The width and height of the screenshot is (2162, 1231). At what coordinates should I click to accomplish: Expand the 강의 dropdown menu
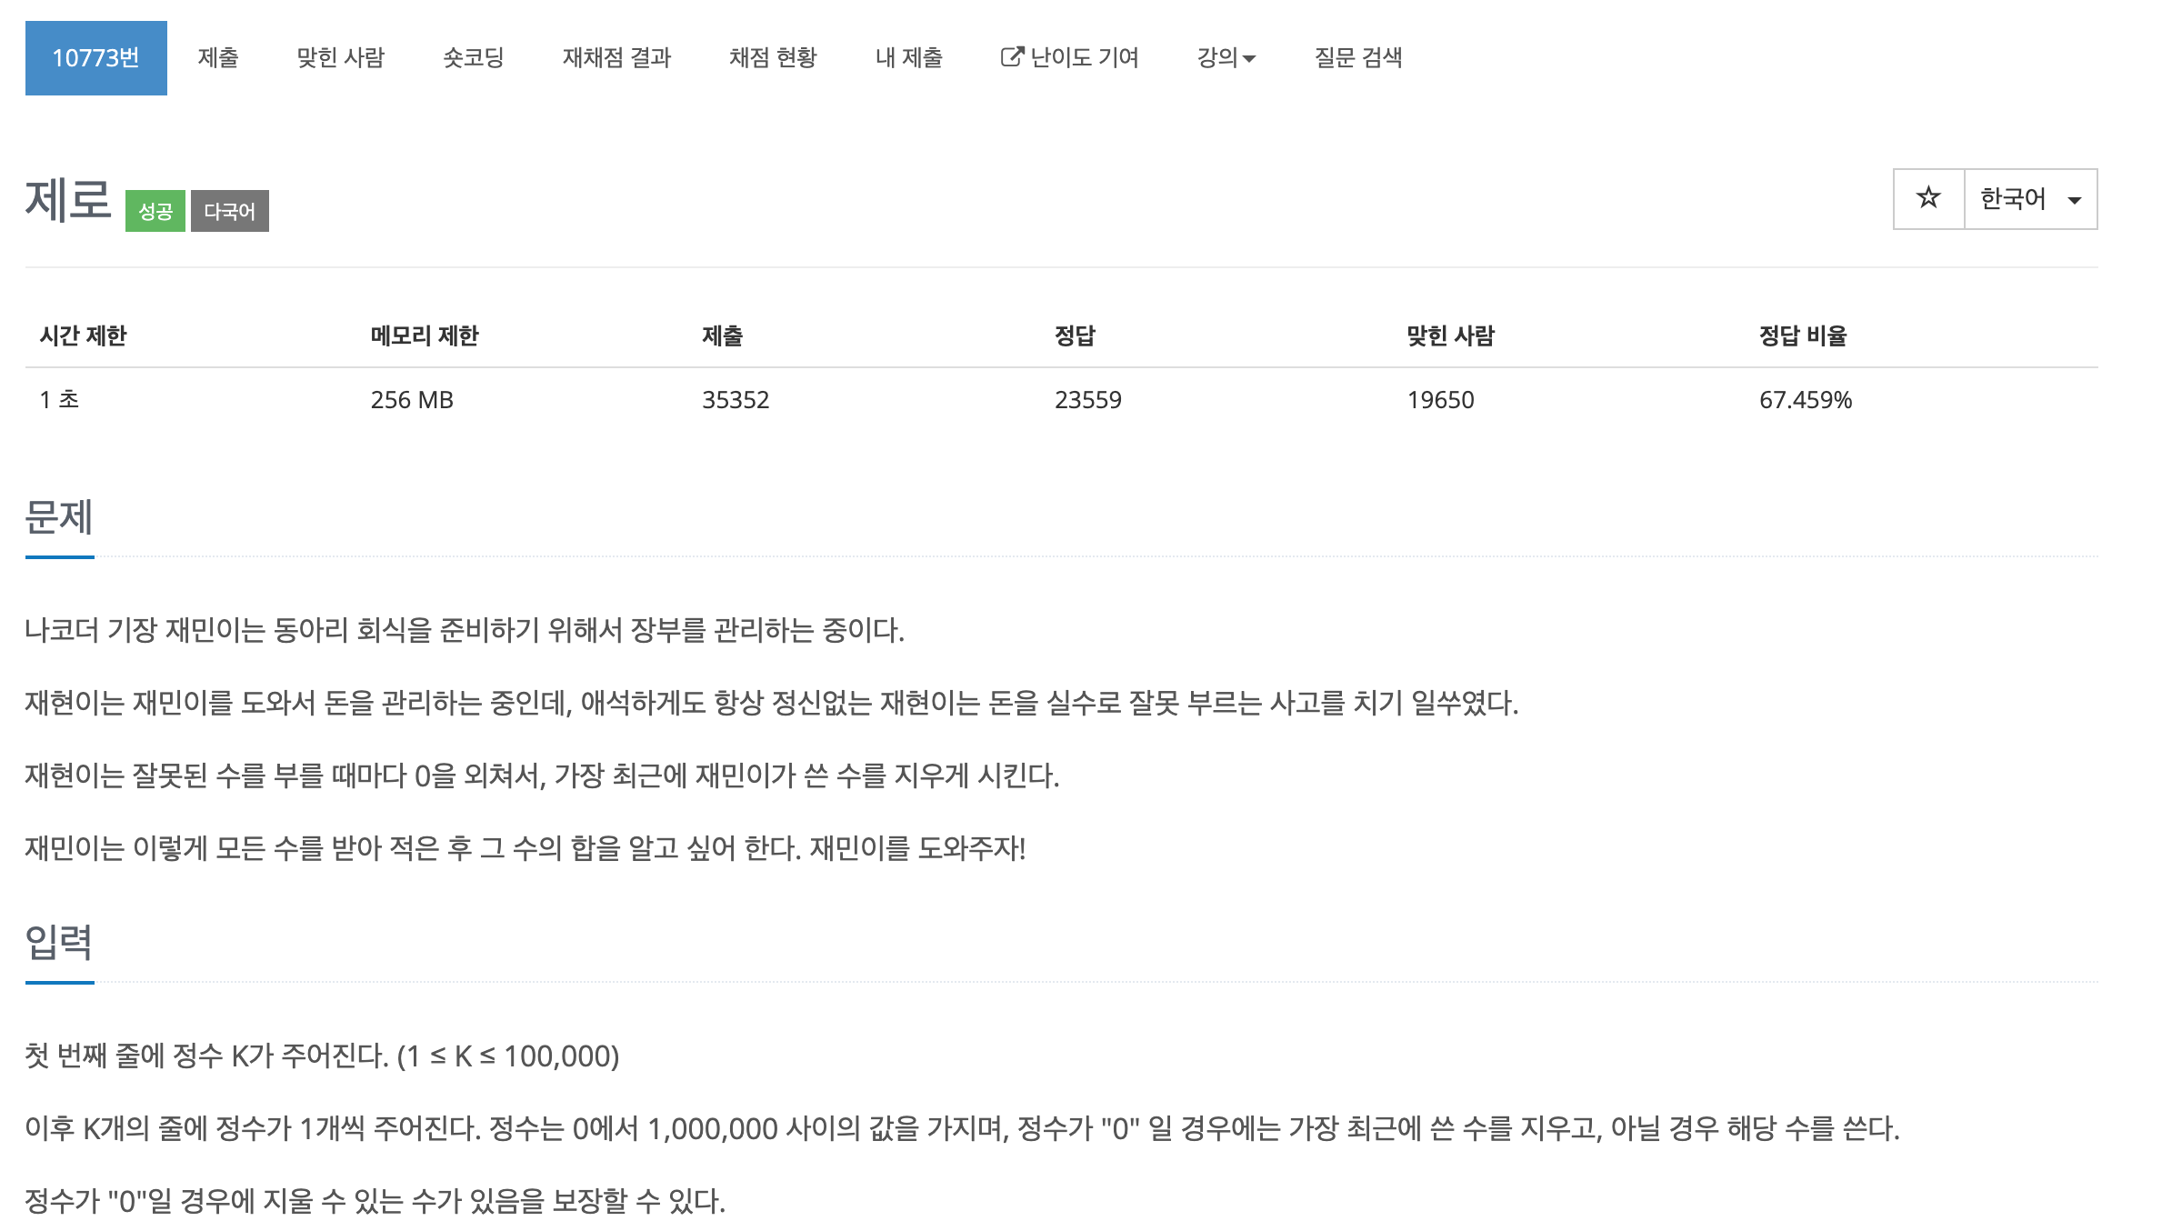coord(1226,57)
